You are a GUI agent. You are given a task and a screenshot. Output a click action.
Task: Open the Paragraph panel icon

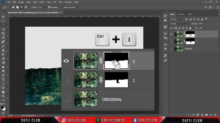tap(165, 49)
